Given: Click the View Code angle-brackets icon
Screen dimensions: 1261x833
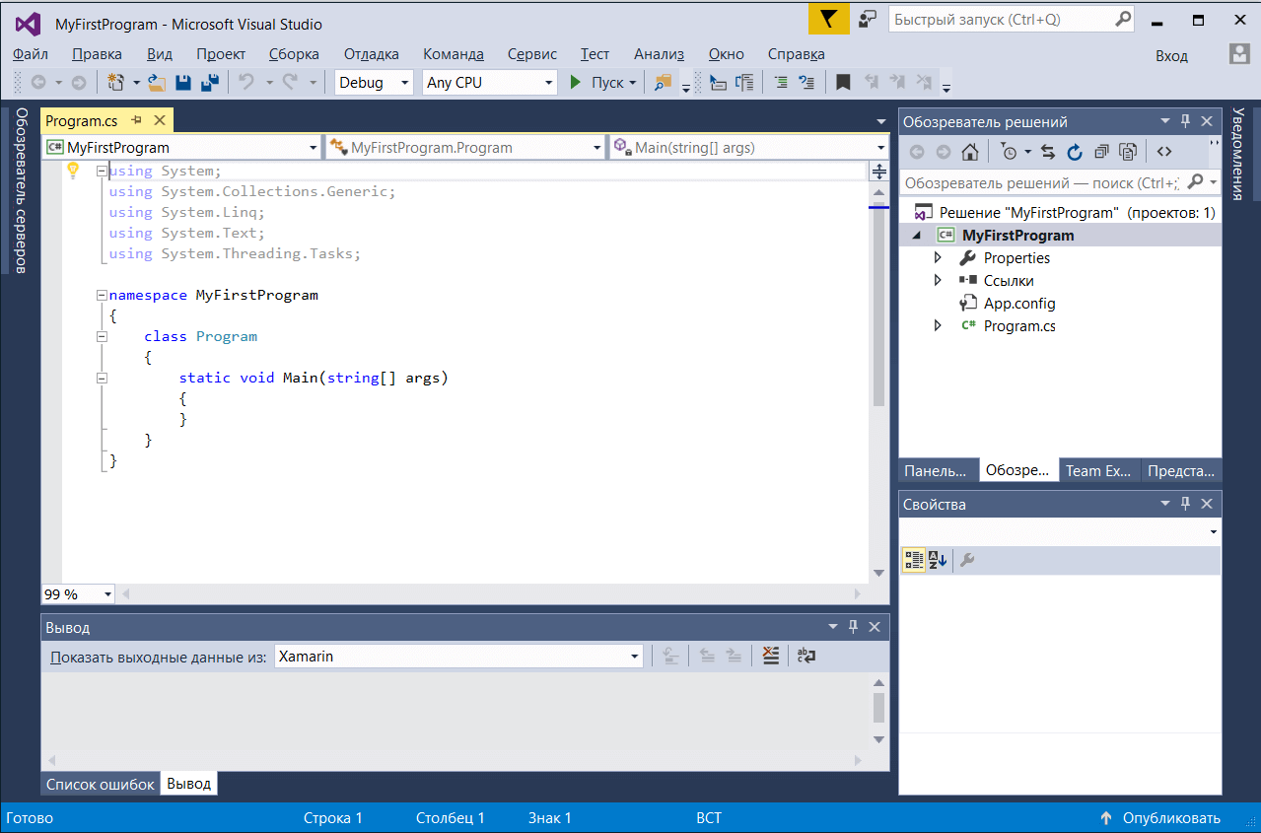Looking at the screenshot, I should tap(1164, 152).
